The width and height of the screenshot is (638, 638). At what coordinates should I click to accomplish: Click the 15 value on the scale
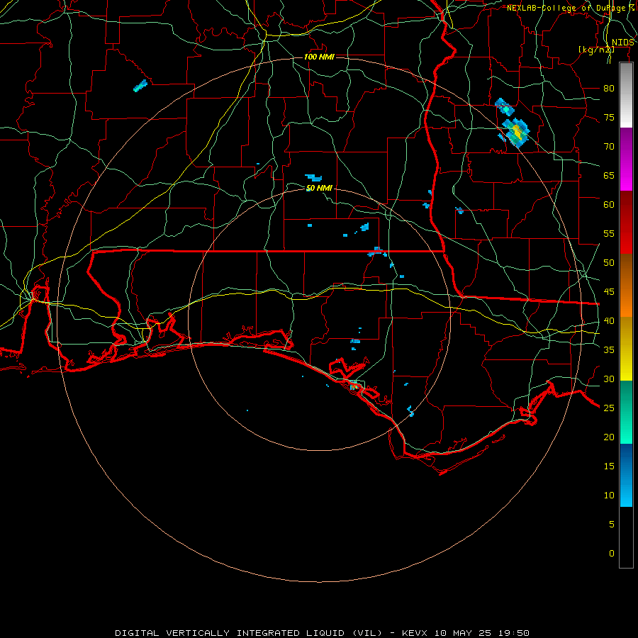pos(609,466)
